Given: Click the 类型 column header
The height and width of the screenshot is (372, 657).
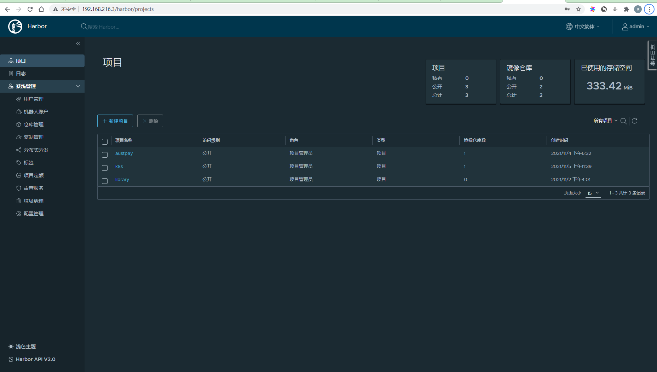Looking at the screenshot, I should pos(381,140).
